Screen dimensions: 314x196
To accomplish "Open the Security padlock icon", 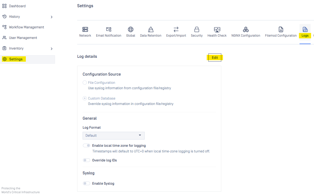I will pyautogui.click(x=197, y=29).
